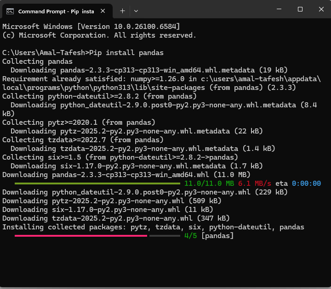Click the '[pandas]' label beside the install bar
331x289 pixels.
(x=217, y=236)
